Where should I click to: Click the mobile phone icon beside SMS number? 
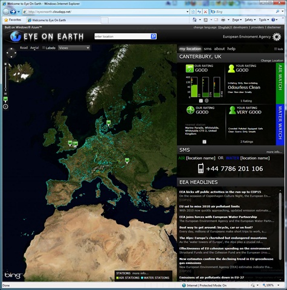(x=201, y=169)
